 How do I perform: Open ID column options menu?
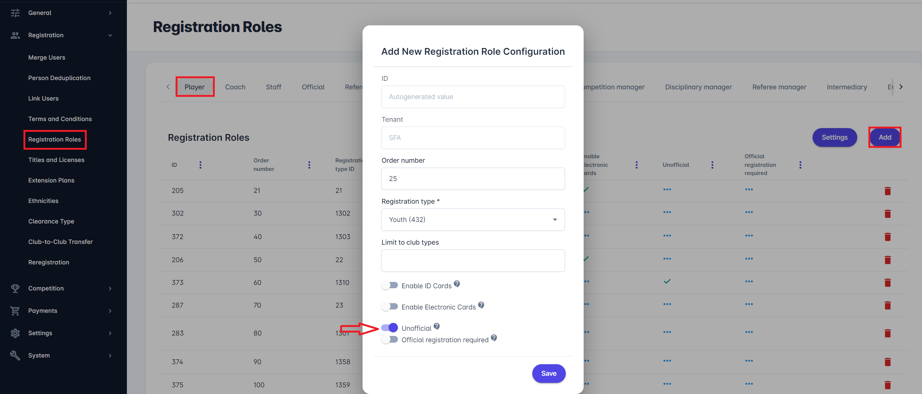200,165
